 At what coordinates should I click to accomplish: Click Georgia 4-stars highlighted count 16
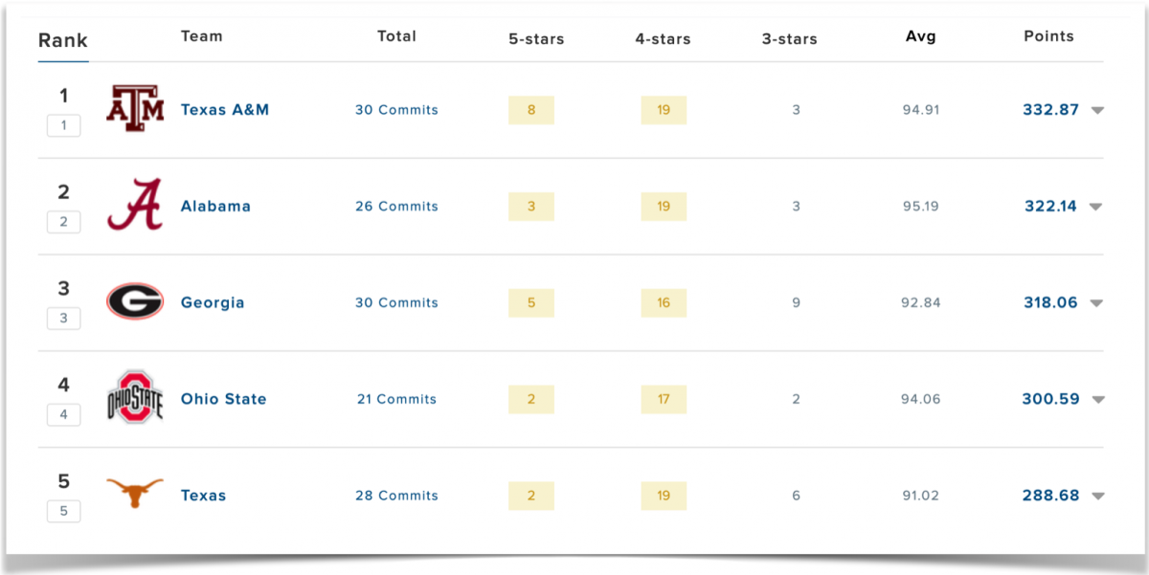point(664,303)
